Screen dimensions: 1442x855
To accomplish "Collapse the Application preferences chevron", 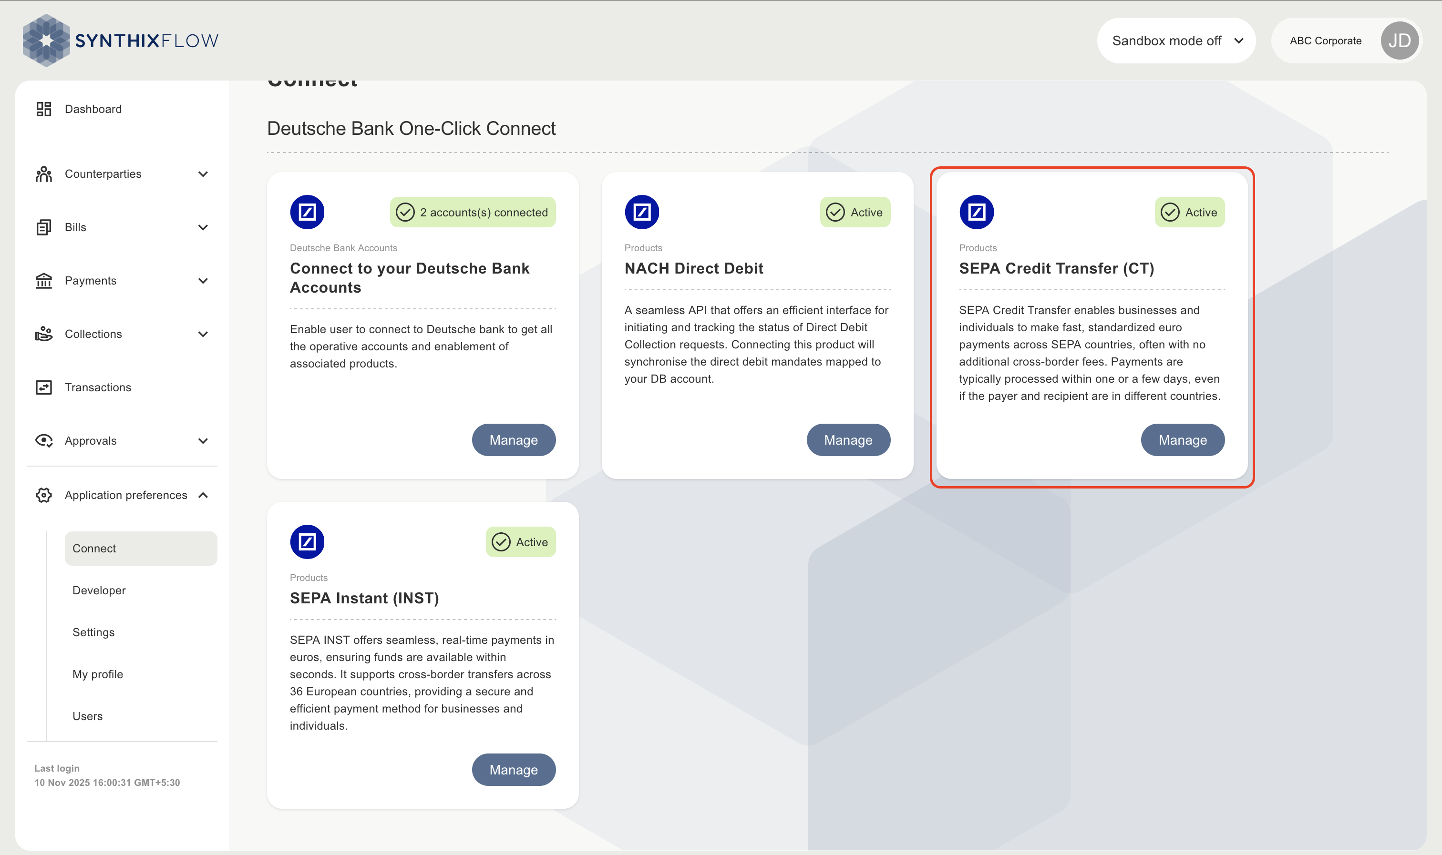I will (203, 496).
